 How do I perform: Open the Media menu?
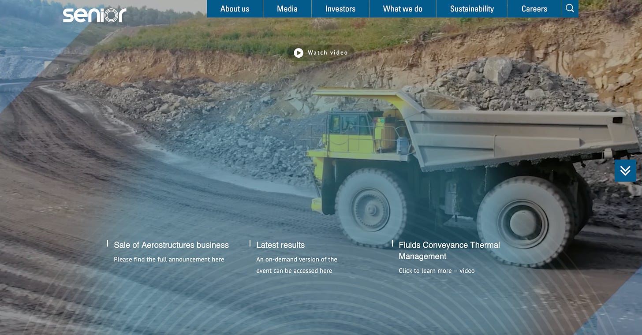pyautogui.click(x=287, y=9)
